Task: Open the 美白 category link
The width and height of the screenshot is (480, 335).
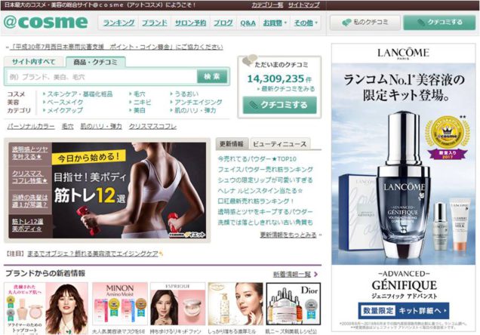Action: coord(140,110)
